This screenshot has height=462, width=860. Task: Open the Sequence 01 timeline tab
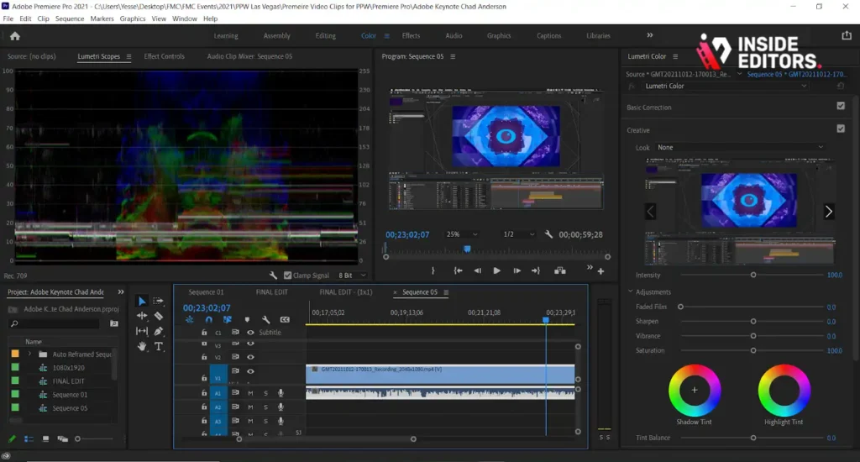coord(207,292)
